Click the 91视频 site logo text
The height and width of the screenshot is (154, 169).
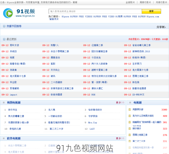point(26,11)
